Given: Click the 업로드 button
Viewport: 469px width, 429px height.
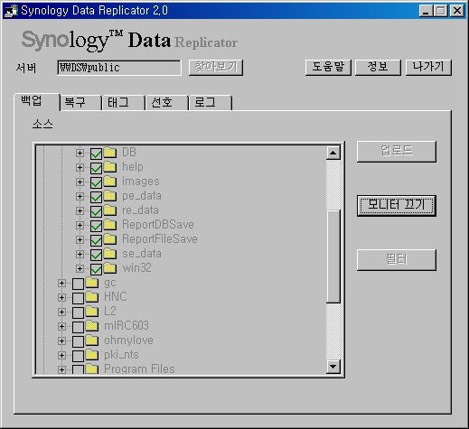Looking at the screenshot, I should coord(397,152).
